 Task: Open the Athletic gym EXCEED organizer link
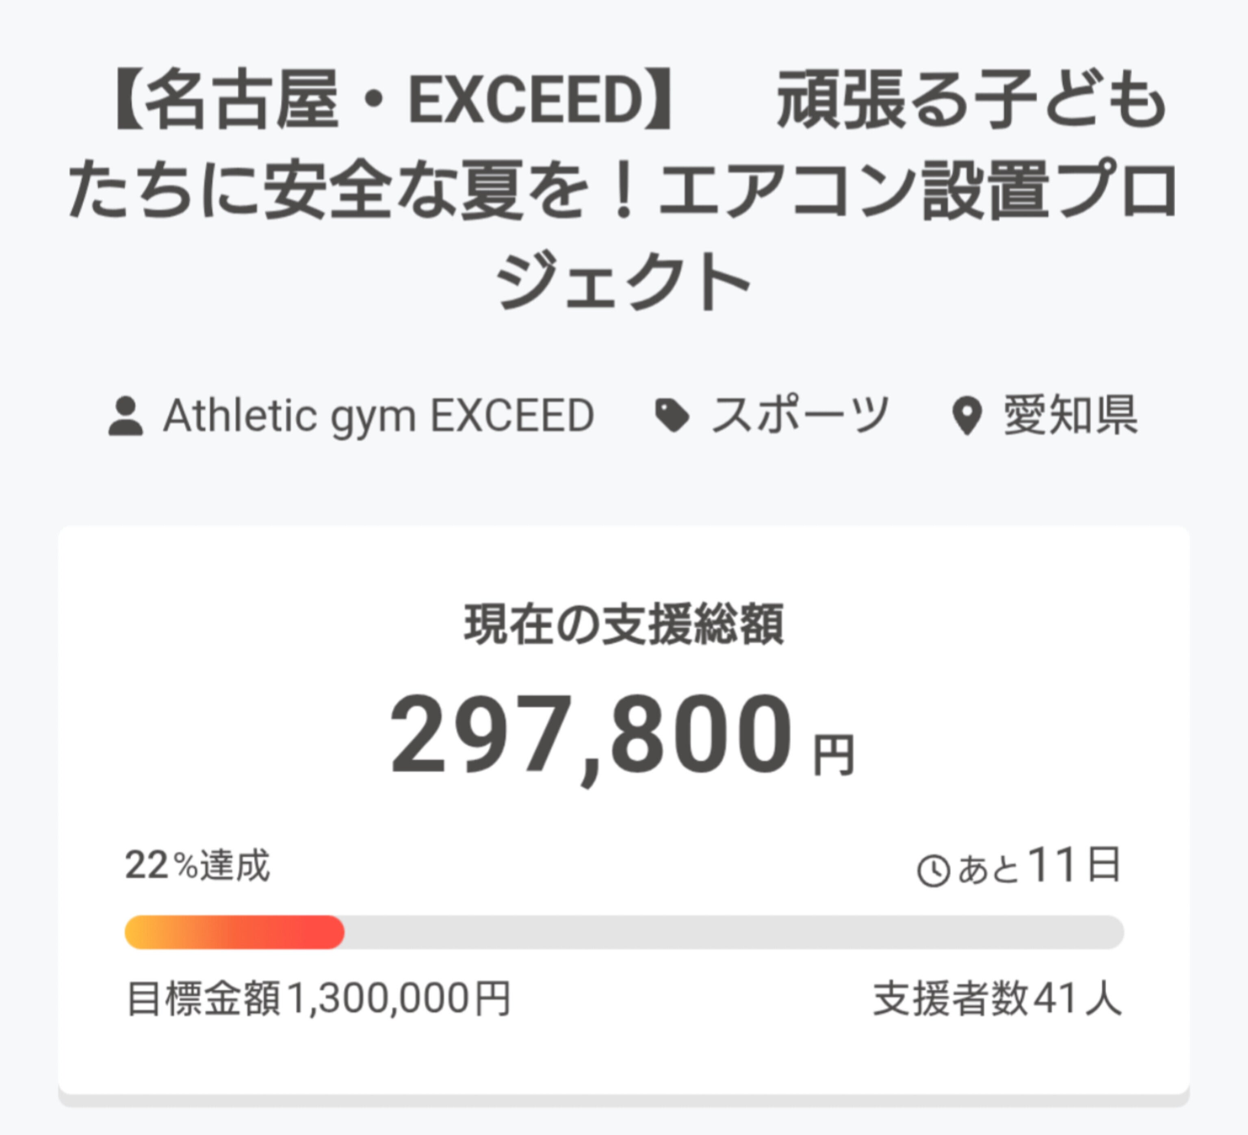tap(378, 415)
